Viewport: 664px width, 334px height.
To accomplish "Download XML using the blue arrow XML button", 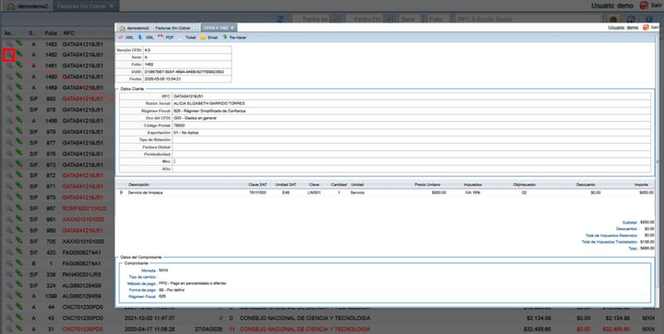I will coord(146,37).
